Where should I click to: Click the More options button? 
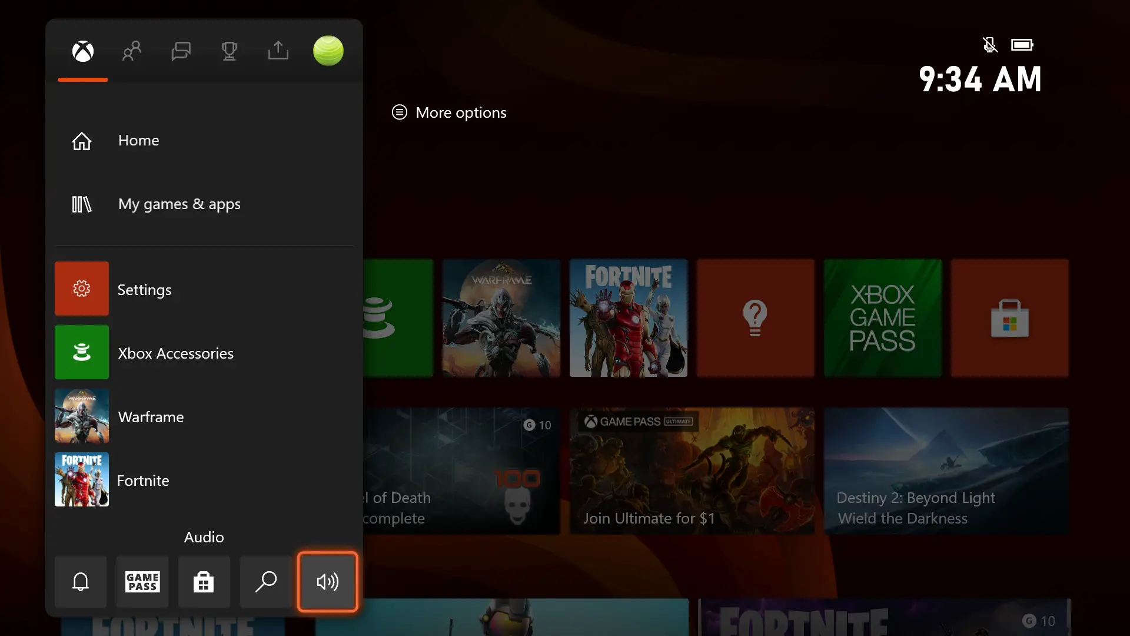pyautogui.click(x=448, y=112)
